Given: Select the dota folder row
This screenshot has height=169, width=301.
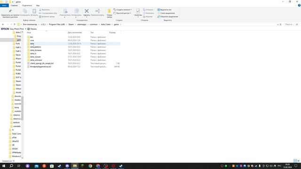Looking at the screenshot, I should coord(73,44).
